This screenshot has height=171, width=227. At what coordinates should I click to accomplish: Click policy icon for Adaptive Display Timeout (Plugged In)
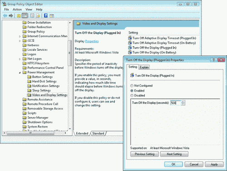point(130,38)
